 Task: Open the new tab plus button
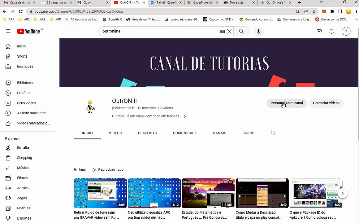[x=300, y=2]
